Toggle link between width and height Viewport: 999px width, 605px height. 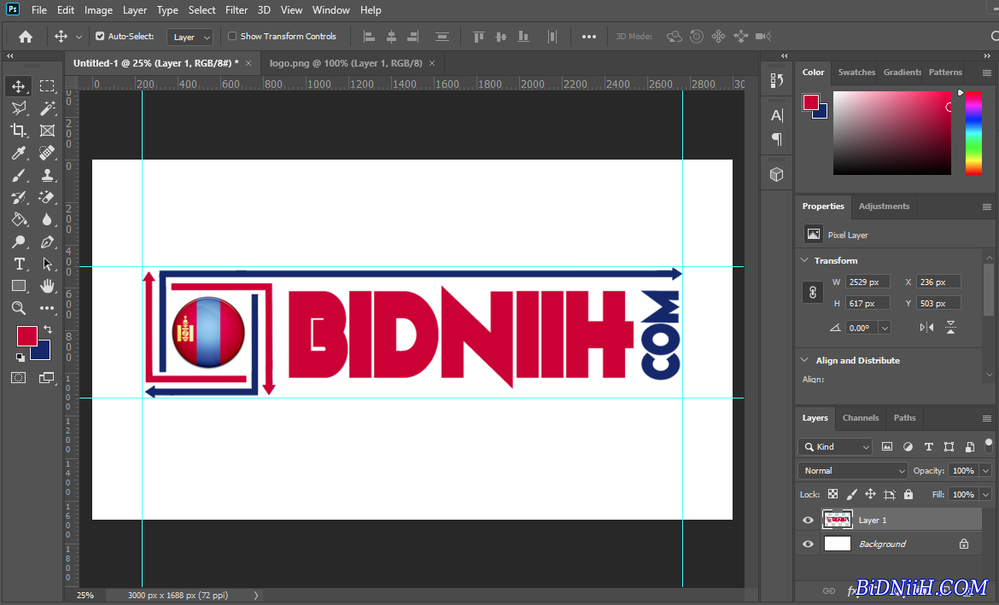tap(813, 293)
